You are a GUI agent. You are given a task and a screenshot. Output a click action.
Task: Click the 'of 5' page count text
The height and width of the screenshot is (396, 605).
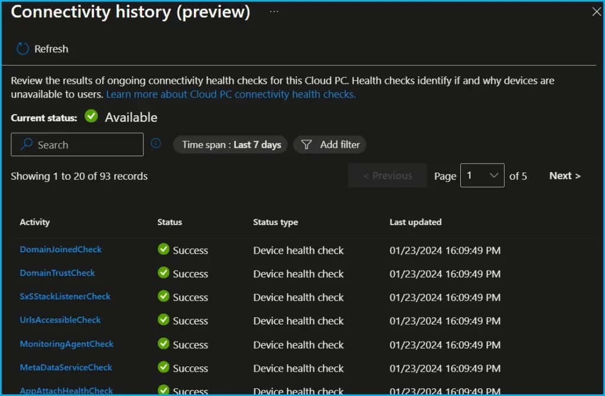518,176
